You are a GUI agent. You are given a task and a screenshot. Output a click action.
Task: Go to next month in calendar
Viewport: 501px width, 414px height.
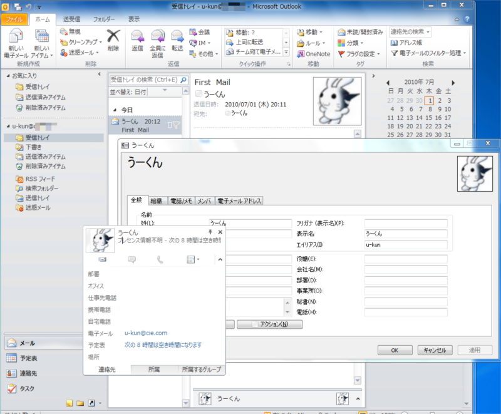453,83
